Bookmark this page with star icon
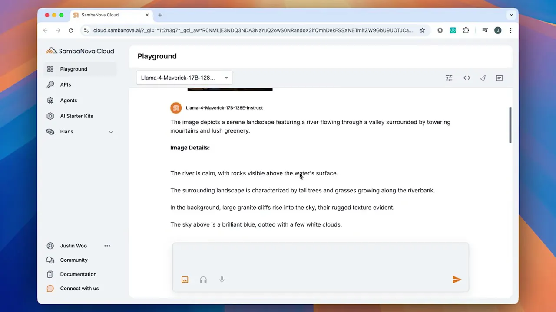Screen dimensions: 556x312 (422, 30)
